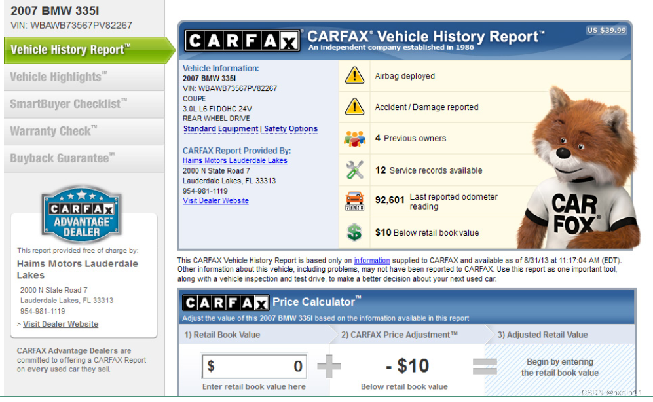Go to the Buyback Guarantee tab
Viewport: 653px width, 402px height.
coord(84,158)
